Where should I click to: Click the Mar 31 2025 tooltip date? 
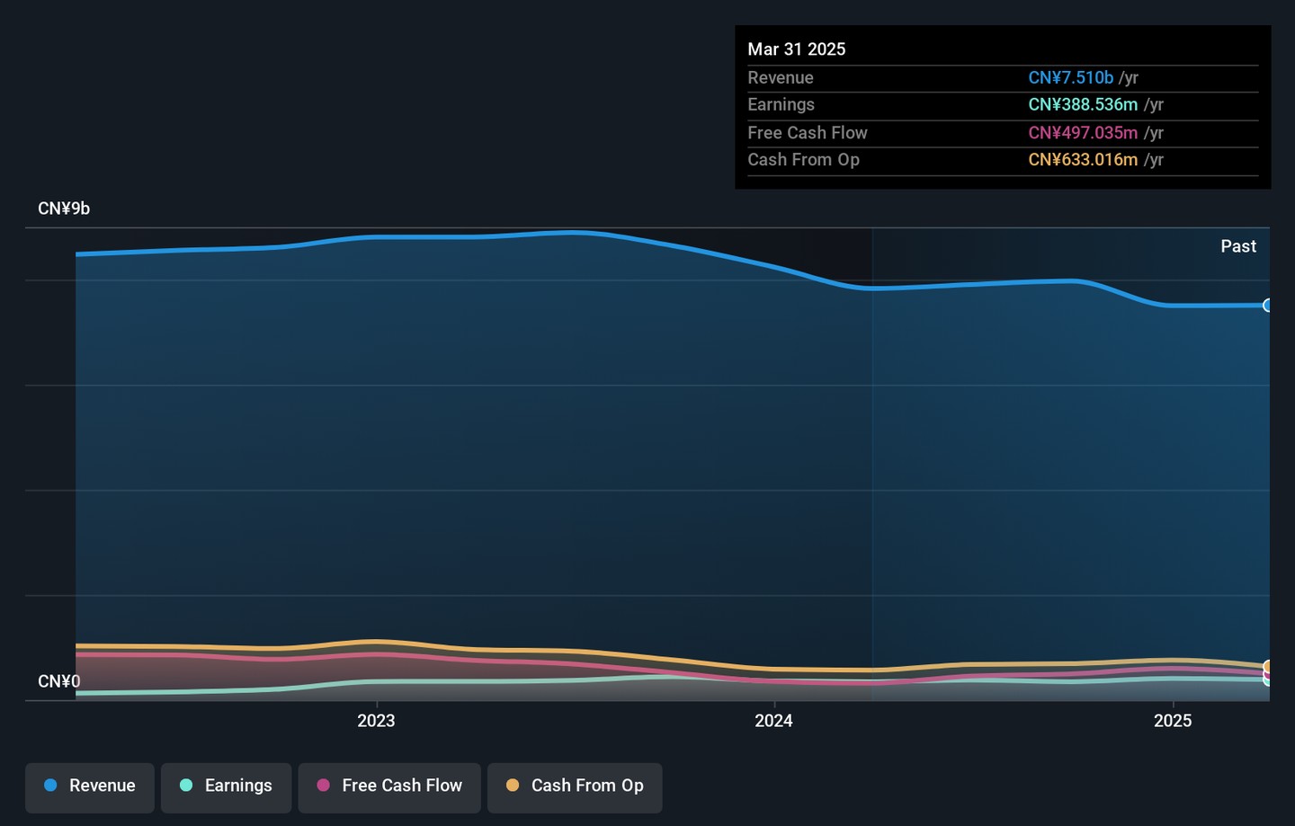[797, 49]
